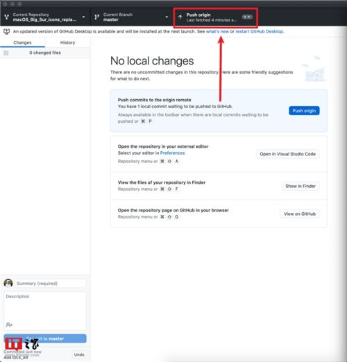Click the Summary (required) input field
The width and height of the screenshot is (347, 362).
51,284
